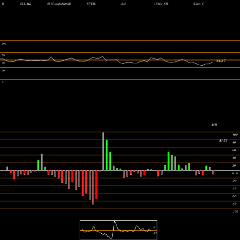The image size is (240, 240).
Task: Select the RSI axis top label 100
Action: click(4, 44)
